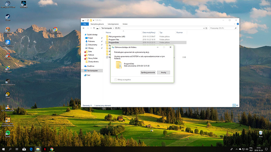Screen dimensions: 271x152
Task: Click the Back navigation arrow
Action: point(84,28)
